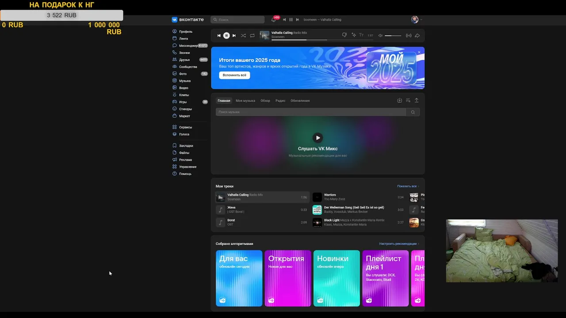Open the Профиль sidebar item
This screenshot has width=566, height=318.
coord(186,32)
